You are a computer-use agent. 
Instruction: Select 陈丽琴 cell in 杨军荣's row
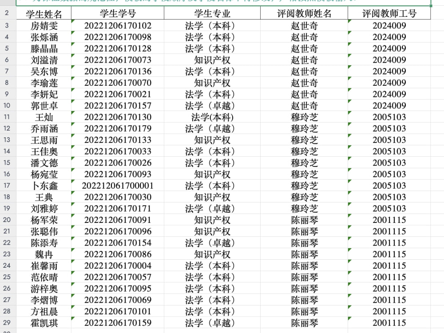[304, 220]
